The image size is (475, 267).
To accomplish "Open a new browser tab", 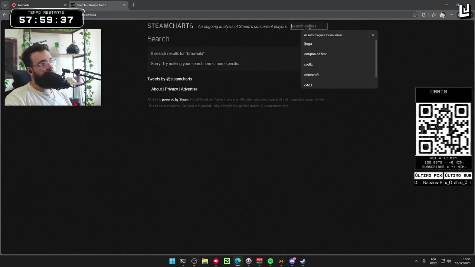I will point(133,5).
